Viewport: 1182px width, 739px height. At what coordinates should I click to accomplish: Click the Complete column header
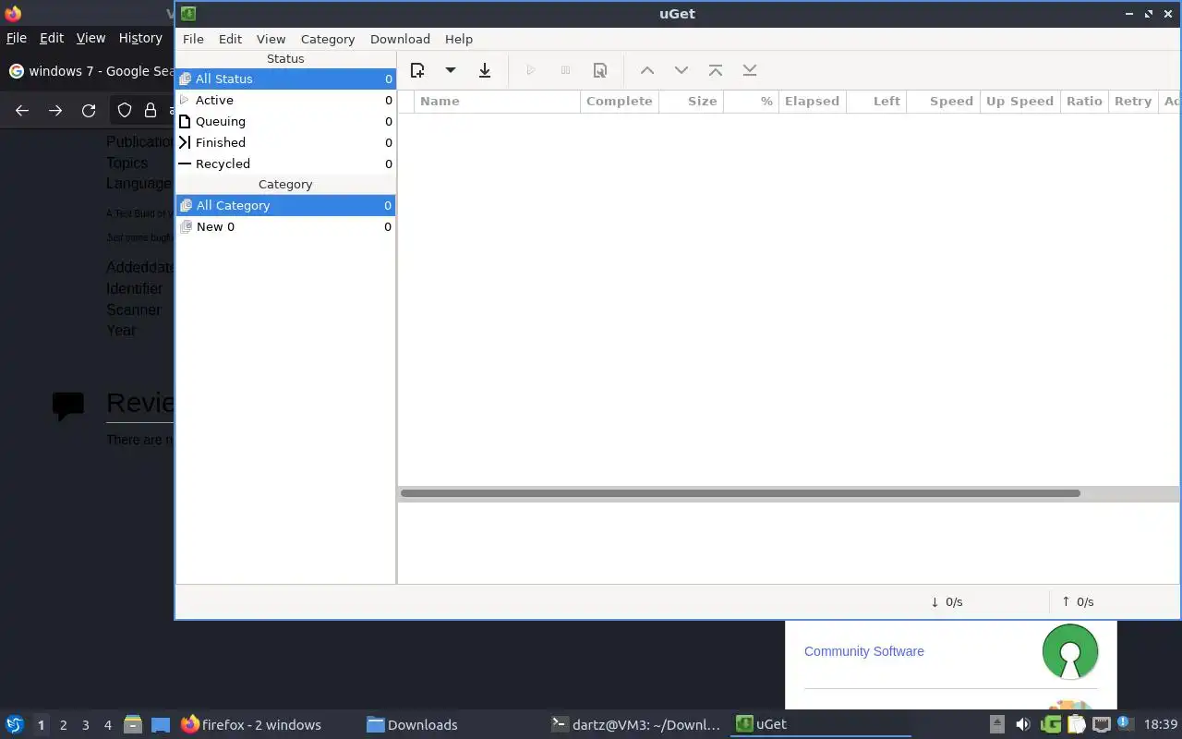tap(620, 101)
